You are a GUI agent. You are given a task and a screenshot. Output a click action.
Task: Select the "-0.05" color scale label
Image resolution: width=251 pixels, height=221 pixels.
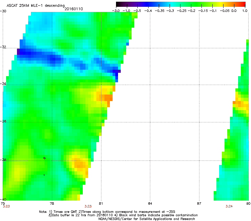click(225, 11)
